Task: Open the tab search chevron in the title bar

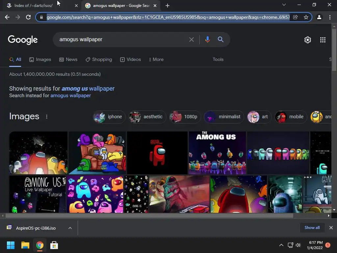Action: [284, 5]
